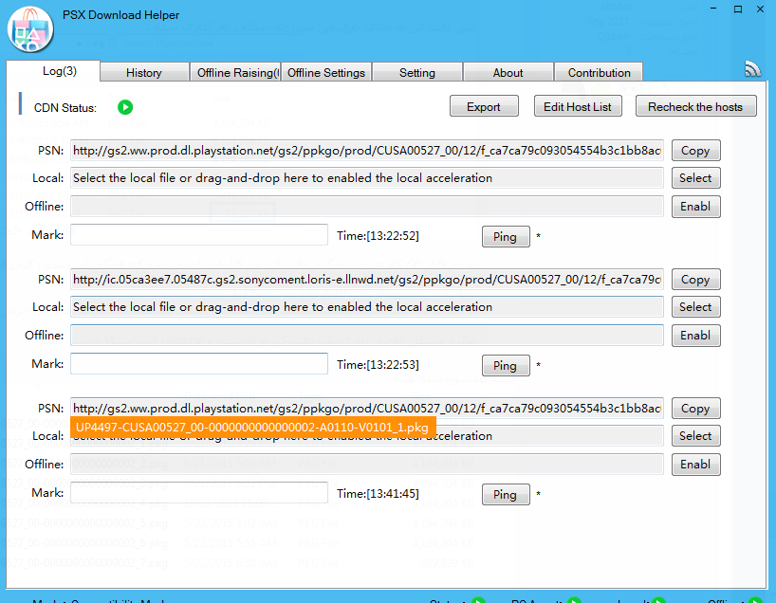Select the Contribution tab

pyautogui.click(x=599, y=73)
